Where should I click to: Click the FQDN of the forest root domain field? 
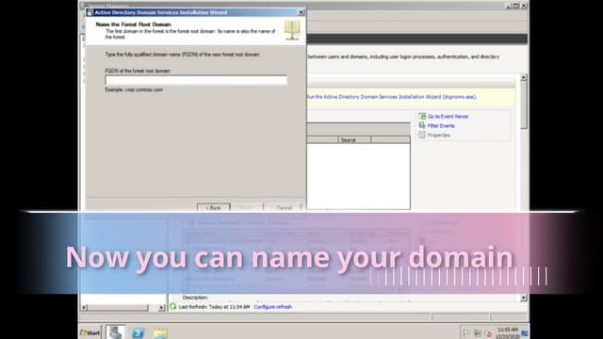click(196, 80)
